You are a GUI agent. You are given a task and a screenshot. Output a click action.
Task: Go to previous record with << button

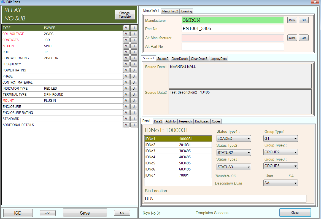(x=48, y=213)
